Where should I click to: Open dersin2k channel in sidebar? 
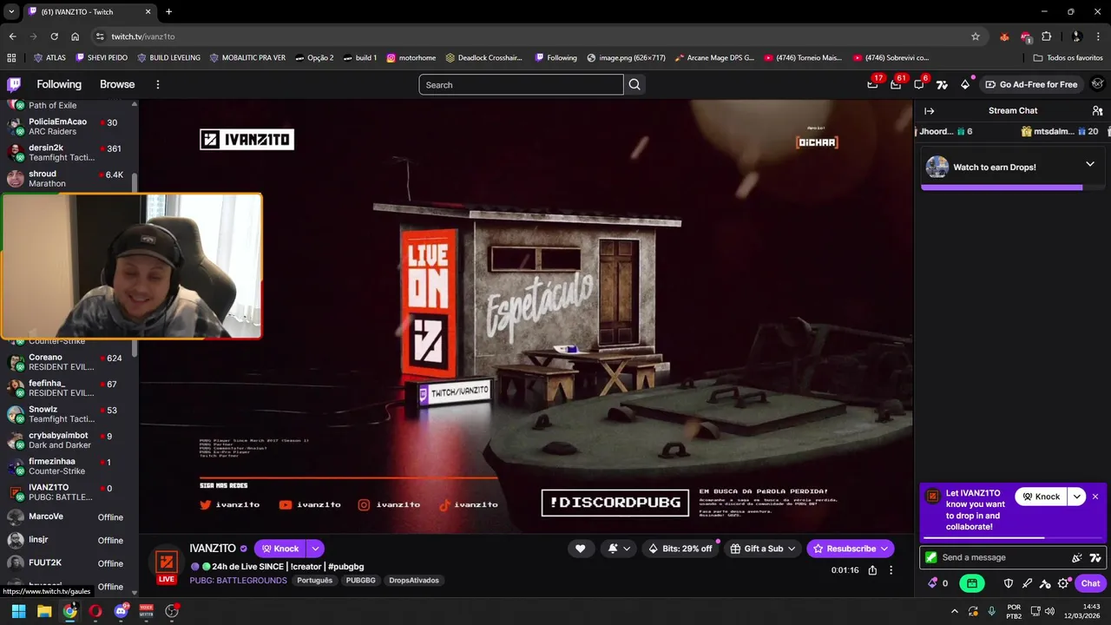[x=68, y=153]
